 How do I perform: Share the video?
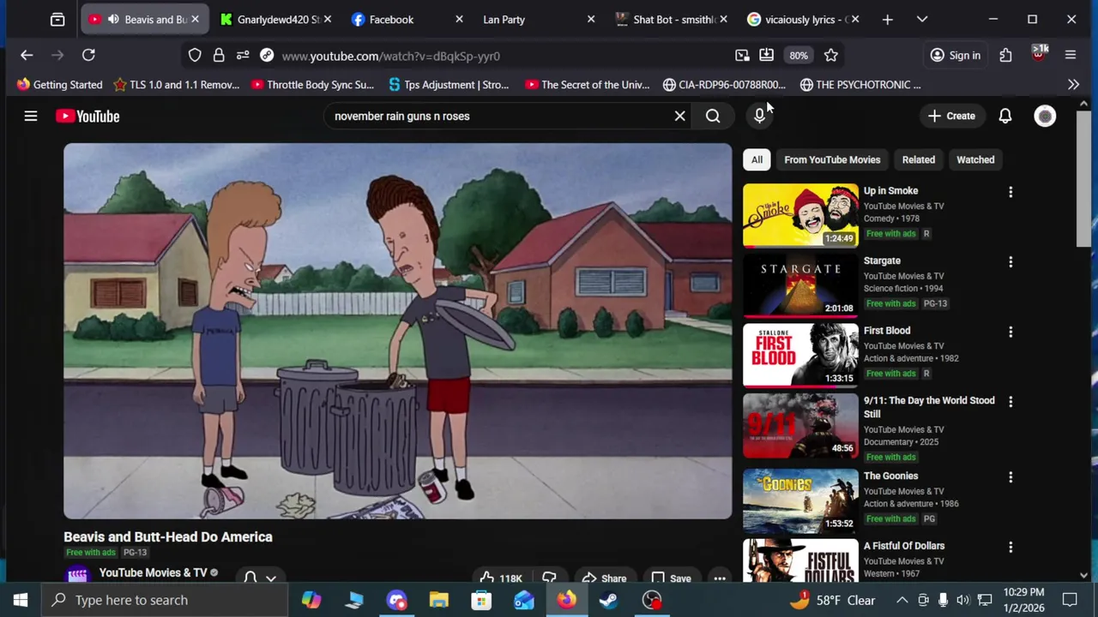[x=604, y=578]
